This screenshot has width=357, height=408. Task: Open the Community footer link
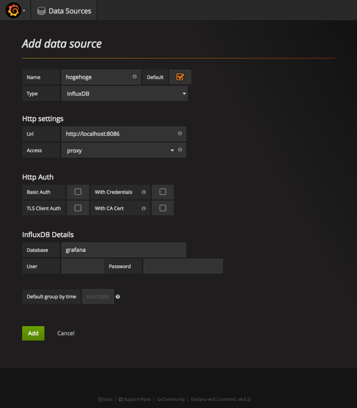tap(171, 399)
